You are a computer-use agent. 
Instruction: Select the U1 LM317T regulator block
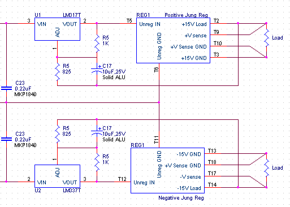pyautogui.click(x=57, y=29)
